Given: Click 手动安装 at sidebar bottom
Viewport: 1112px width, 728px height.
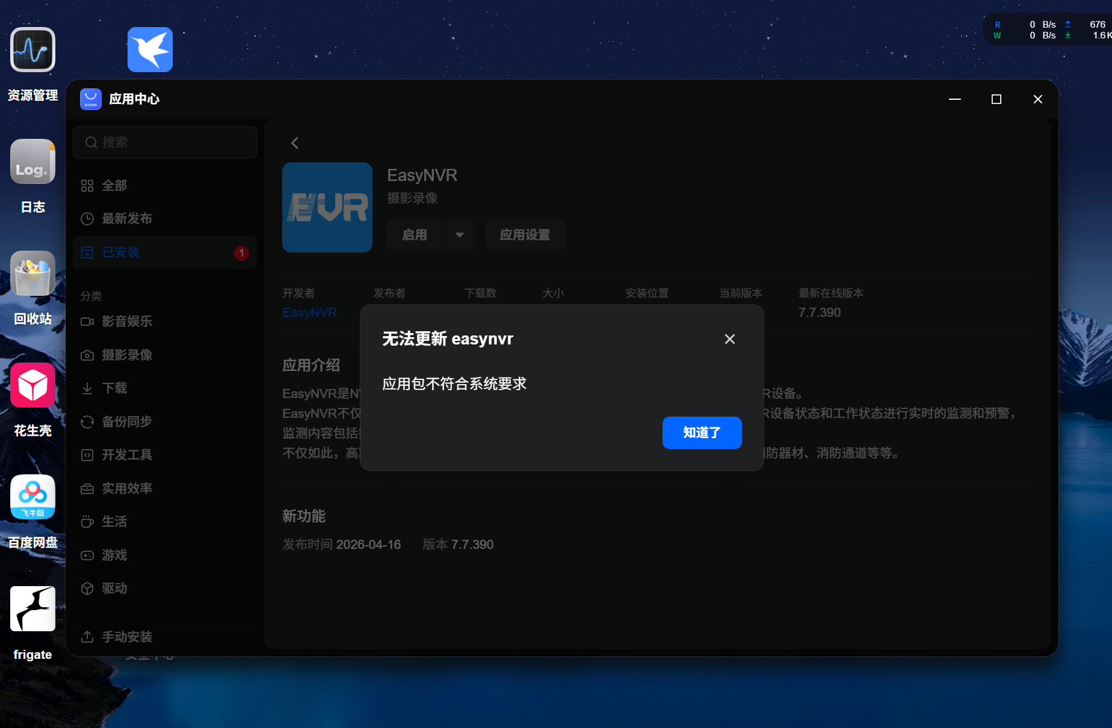Looking at the screenshot, I should tap(165, 637).
